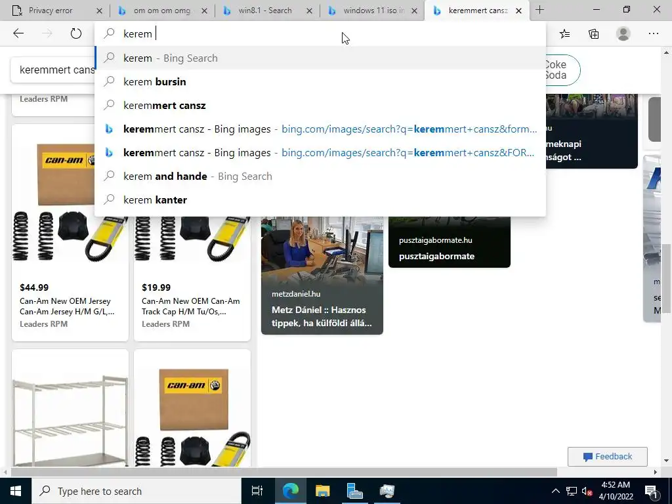Choose the 'kerem and hande' suggestion
672x504 pixels.
pos(320,176)
